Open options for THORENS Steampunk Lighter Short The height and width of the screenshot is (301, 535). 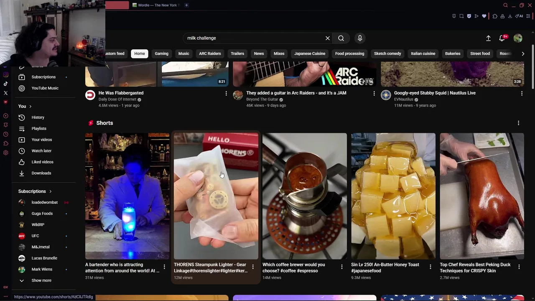[253, 267]
